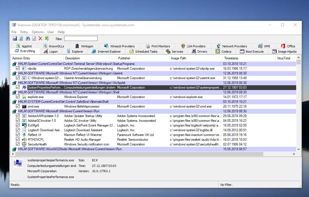The height and width of the screenshot is (197, 309).
Task: Disable the EvtMgr6 Logitech checkbox
Action: [x=18, y=125]
